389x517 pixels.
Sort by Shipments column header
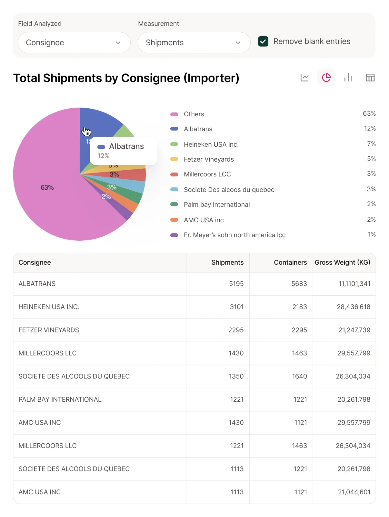pos(227,262)
